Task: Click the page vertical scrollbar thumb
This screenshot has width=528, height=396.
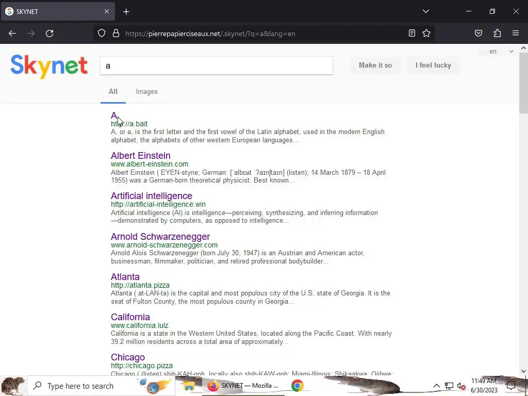Action: tap(523, 82)
